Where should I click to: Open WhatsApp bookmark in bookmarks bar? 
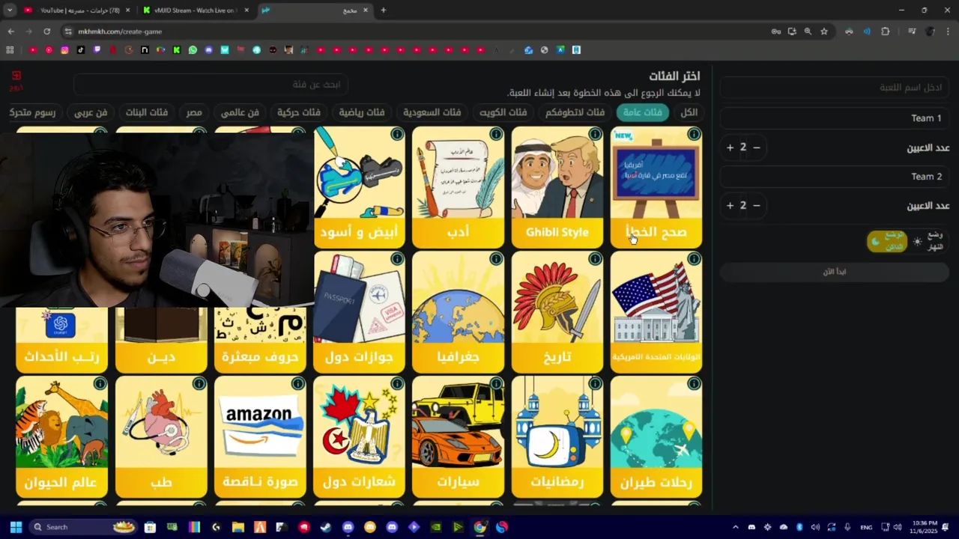coord(193,50)
